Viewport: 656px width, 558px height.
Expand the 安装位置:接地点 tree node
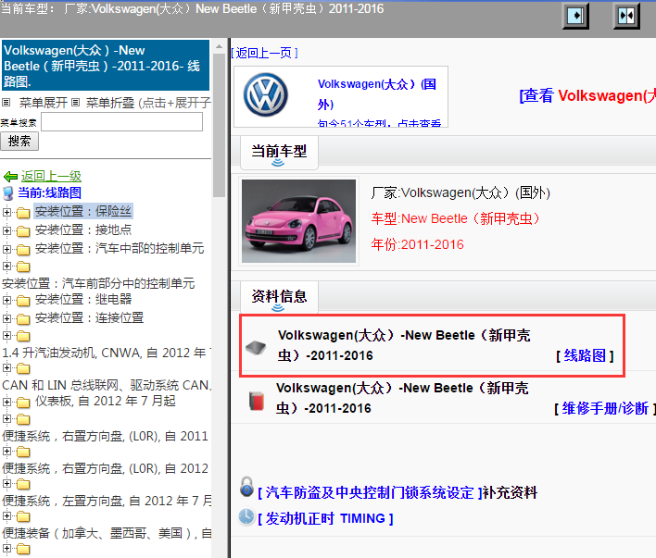(x=6, y=230)
